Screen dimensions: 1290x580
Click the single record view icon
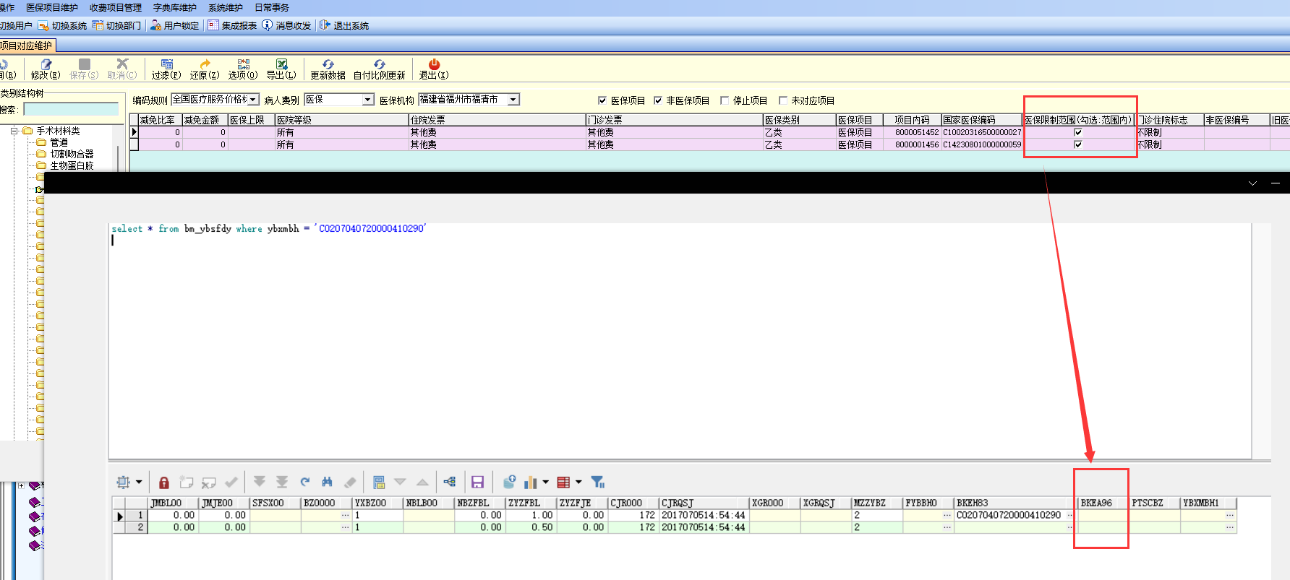378,482
